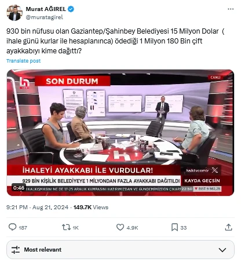241x262 pixels.
Task: View the 149.7K Views analytics
Action: (91, 208)
